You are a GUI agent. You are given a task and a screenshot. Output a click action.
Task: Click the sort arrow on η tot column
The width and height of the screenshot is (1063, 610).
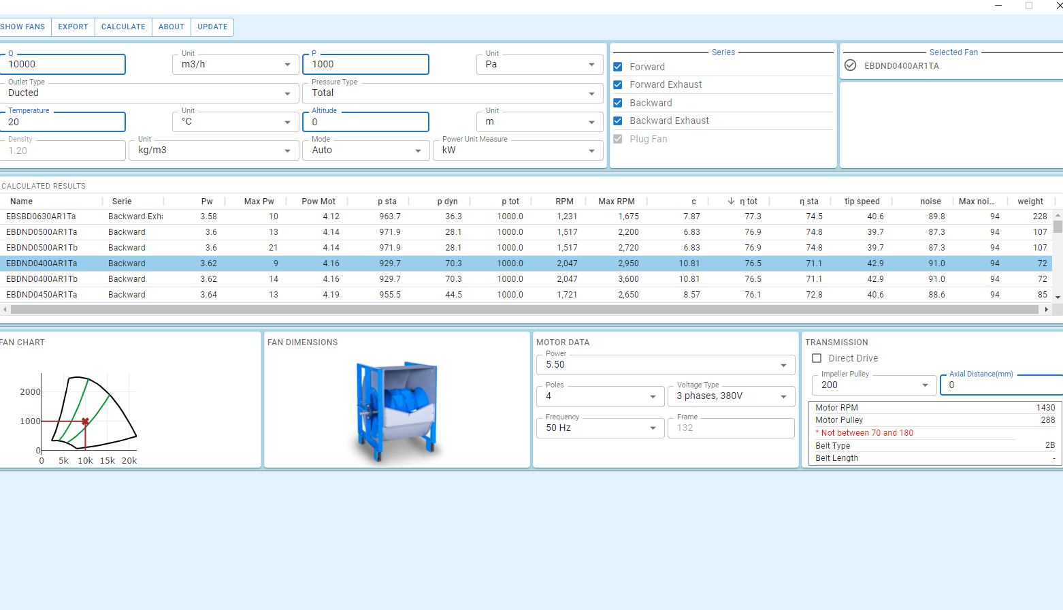731,202
